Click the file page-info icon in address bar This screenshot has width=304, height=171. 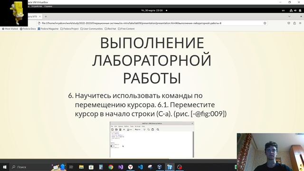[x=39, y=23]
